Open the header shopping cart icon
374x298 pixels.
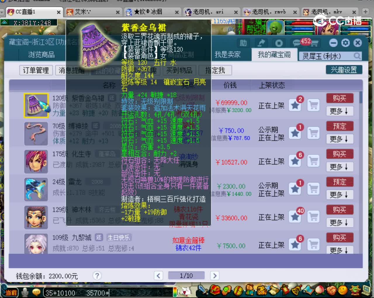pyautogui.click(x=314, y=44)
